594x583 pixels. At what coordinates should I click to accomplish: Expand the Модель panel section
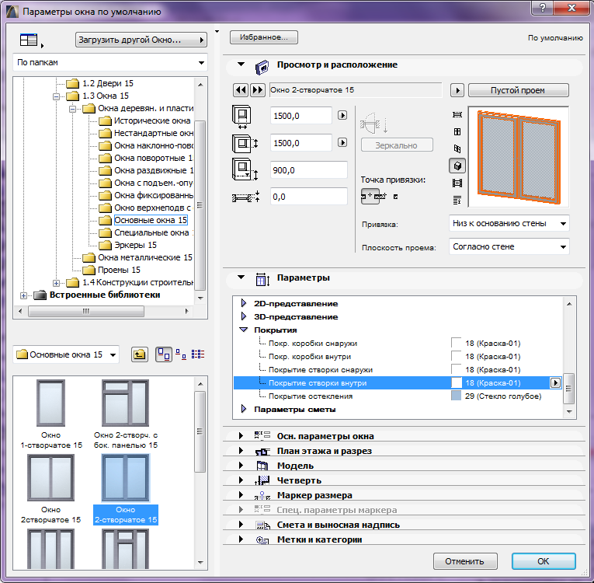pos(241,466)
